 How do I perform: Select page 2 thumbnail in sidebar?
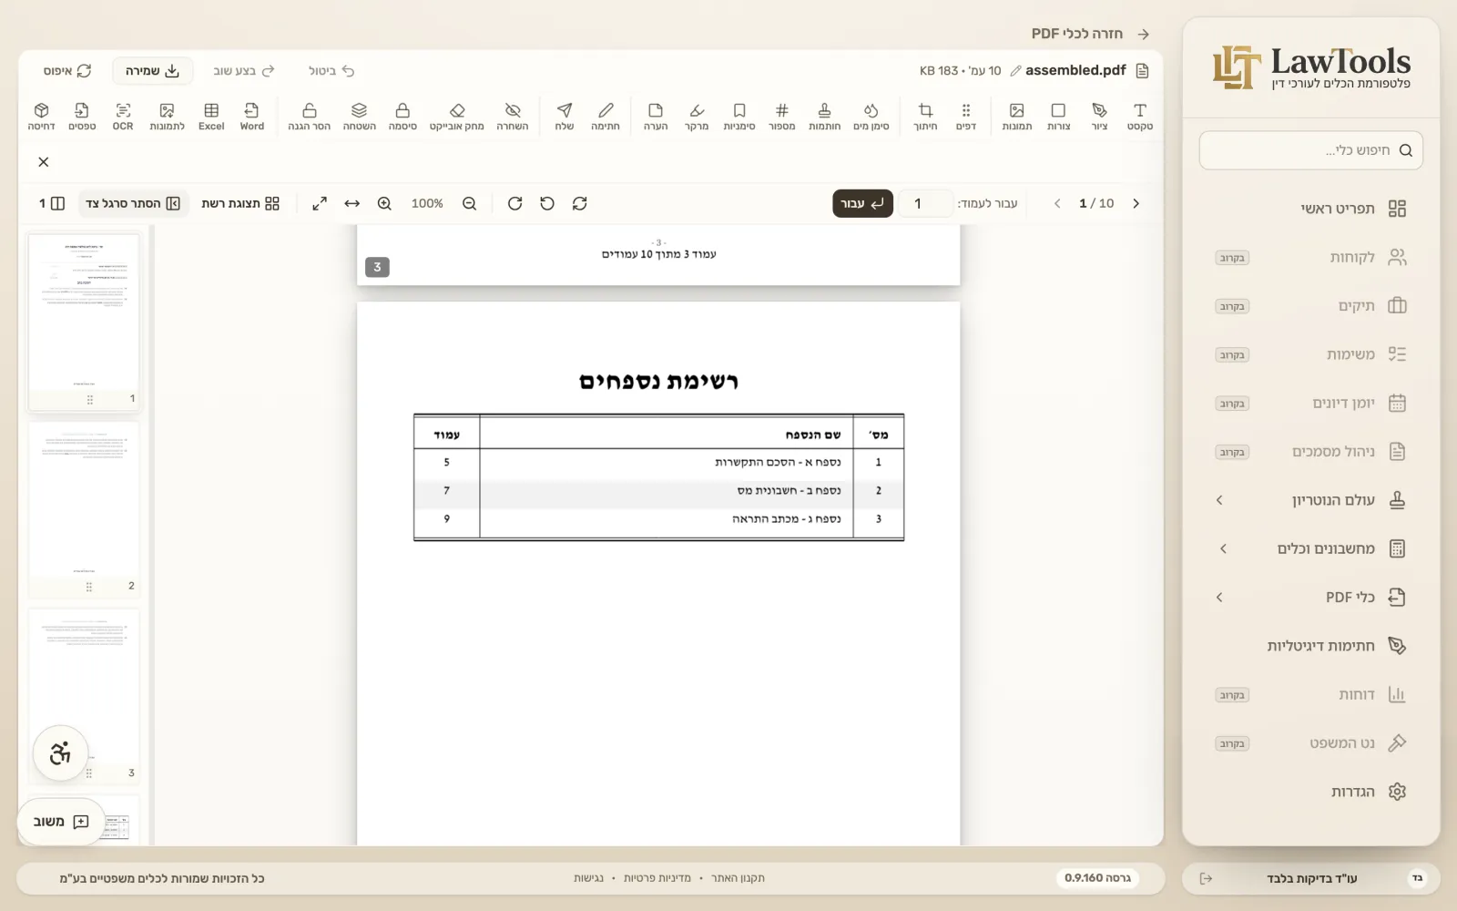point(85,508)
